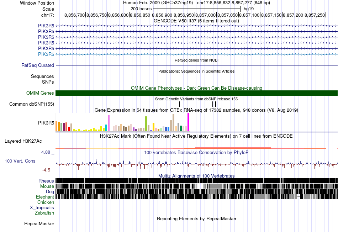
Task: Click the tall violet bar in GTEx chart
Action: [109, 123]
